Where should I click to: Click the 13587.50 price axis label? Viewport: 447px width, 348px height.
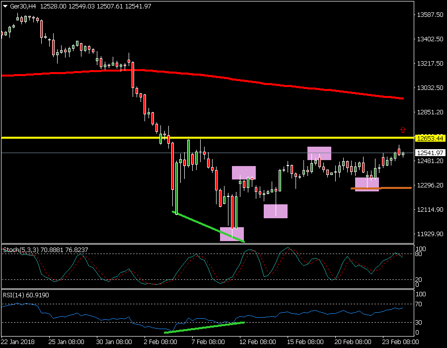(x=430, y=15)
